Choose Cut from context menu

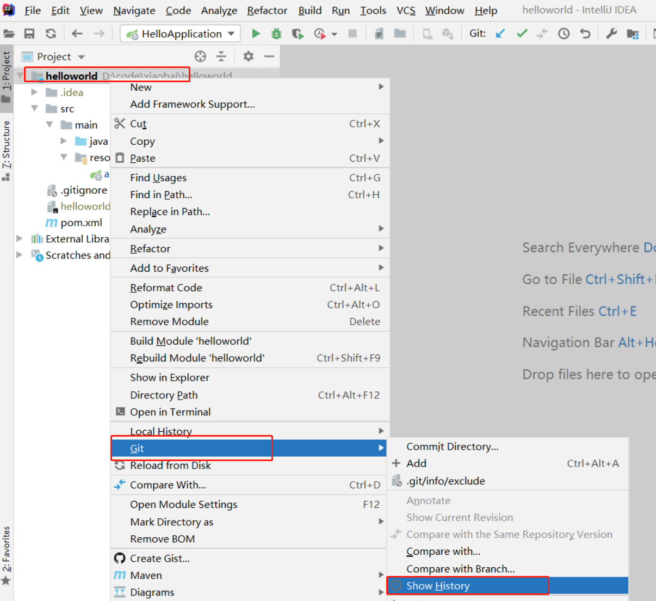(250, 124)
